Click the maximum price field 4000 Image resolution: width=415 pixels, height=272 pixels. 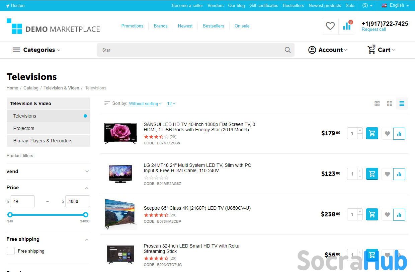pos(78,201)
